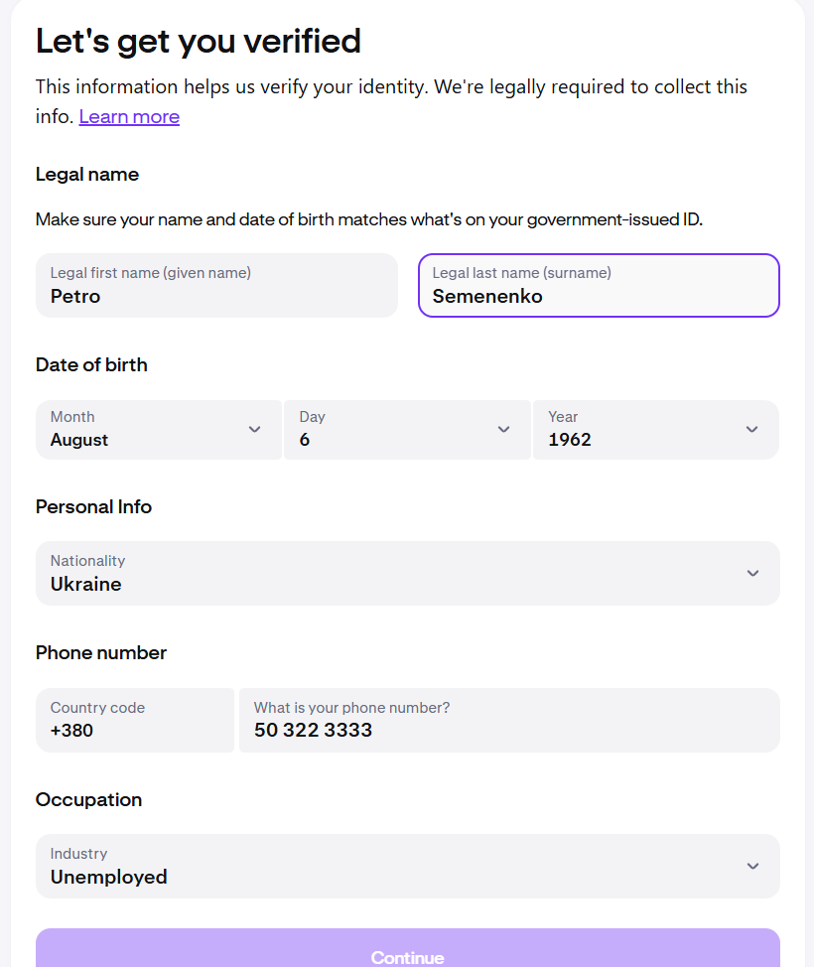Click the Occupation section heading
Screen dimensions: 814x967
point(88,799)
